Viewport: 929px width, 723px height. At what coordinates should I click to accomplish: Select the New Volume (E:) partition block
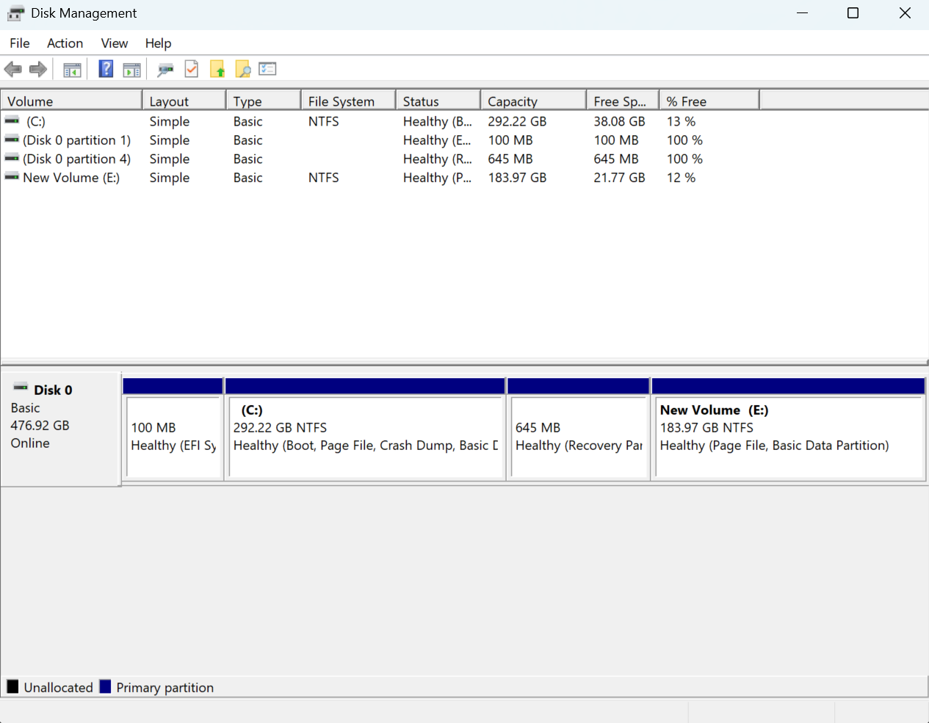click(789, 429)
